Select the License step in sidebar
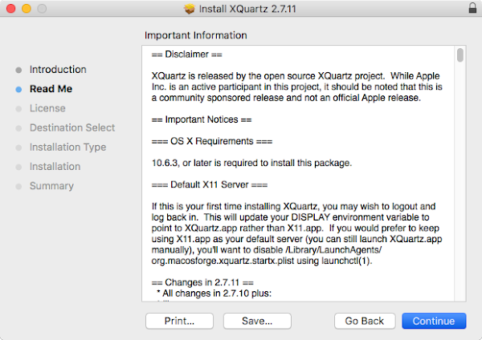This screenshot has width=482, height=340. coord(47,108)
